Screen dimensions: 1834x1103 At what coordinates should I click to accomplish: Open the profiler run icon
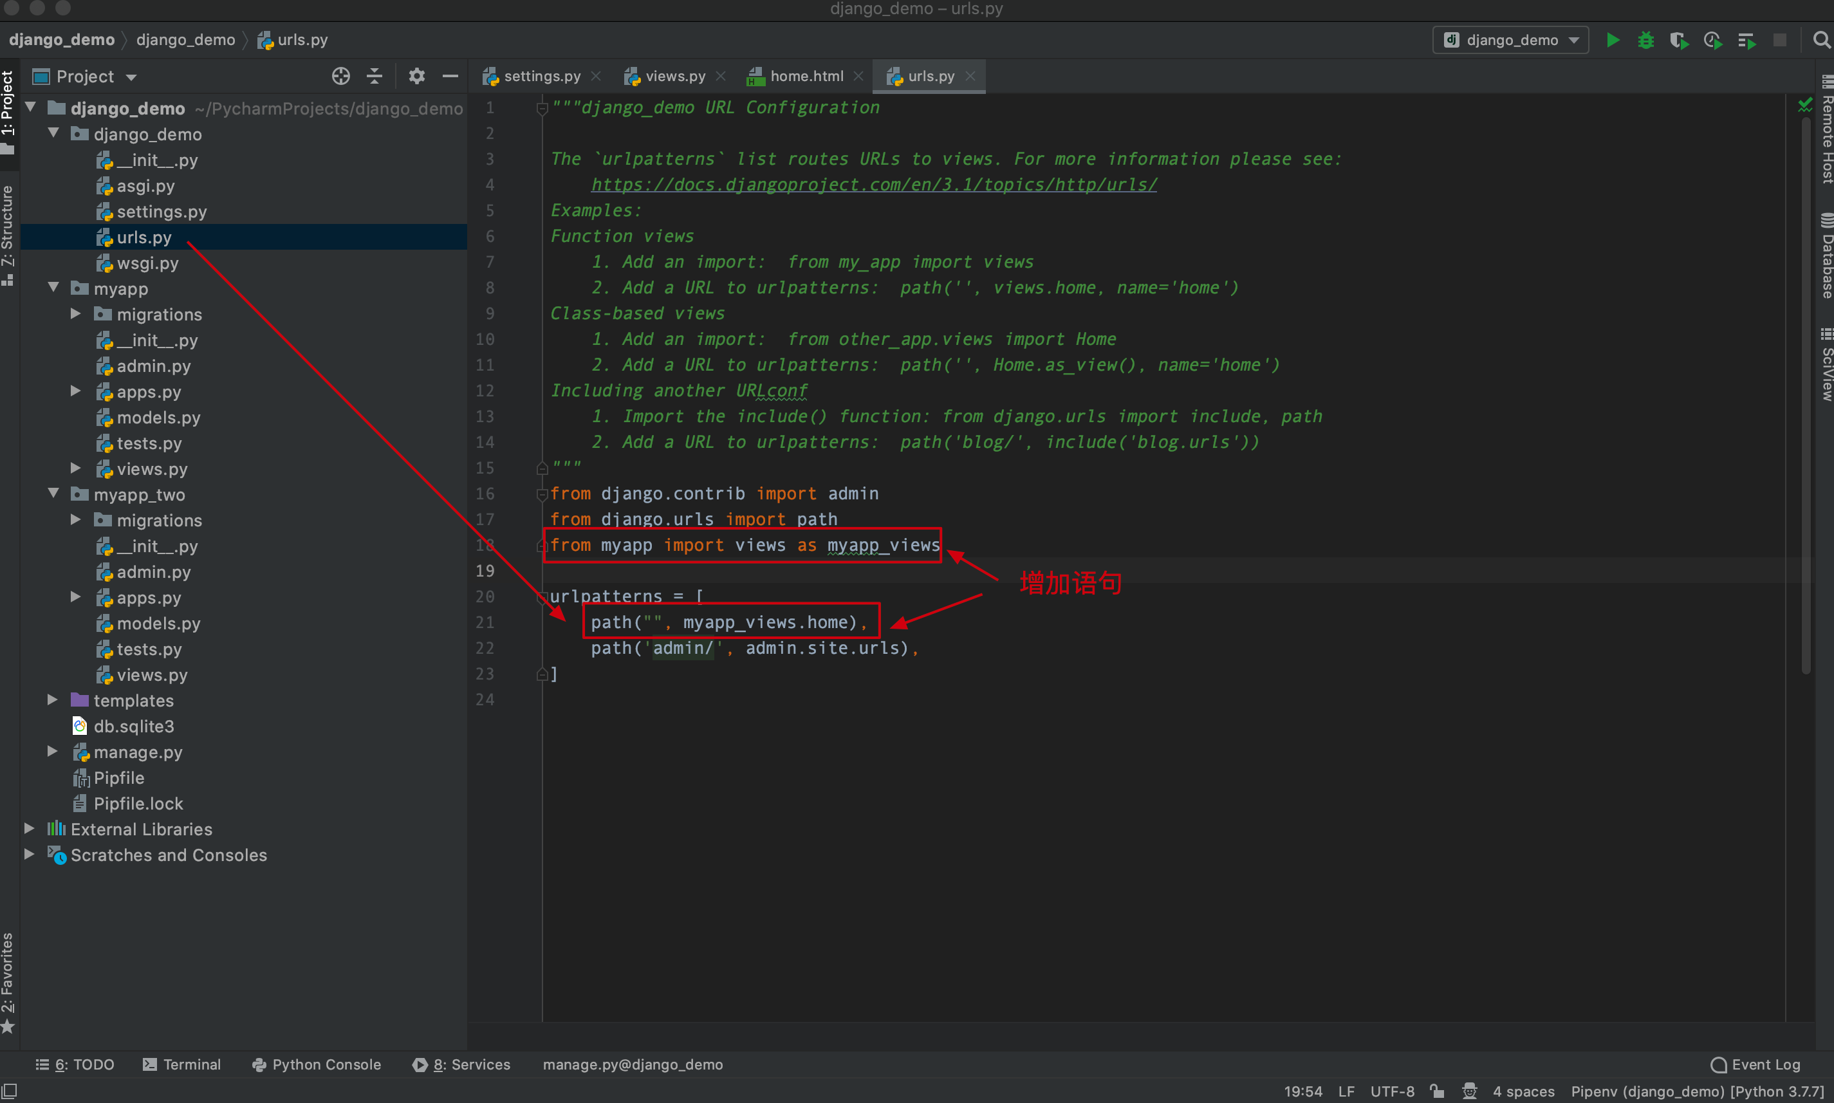point(1713,40)
